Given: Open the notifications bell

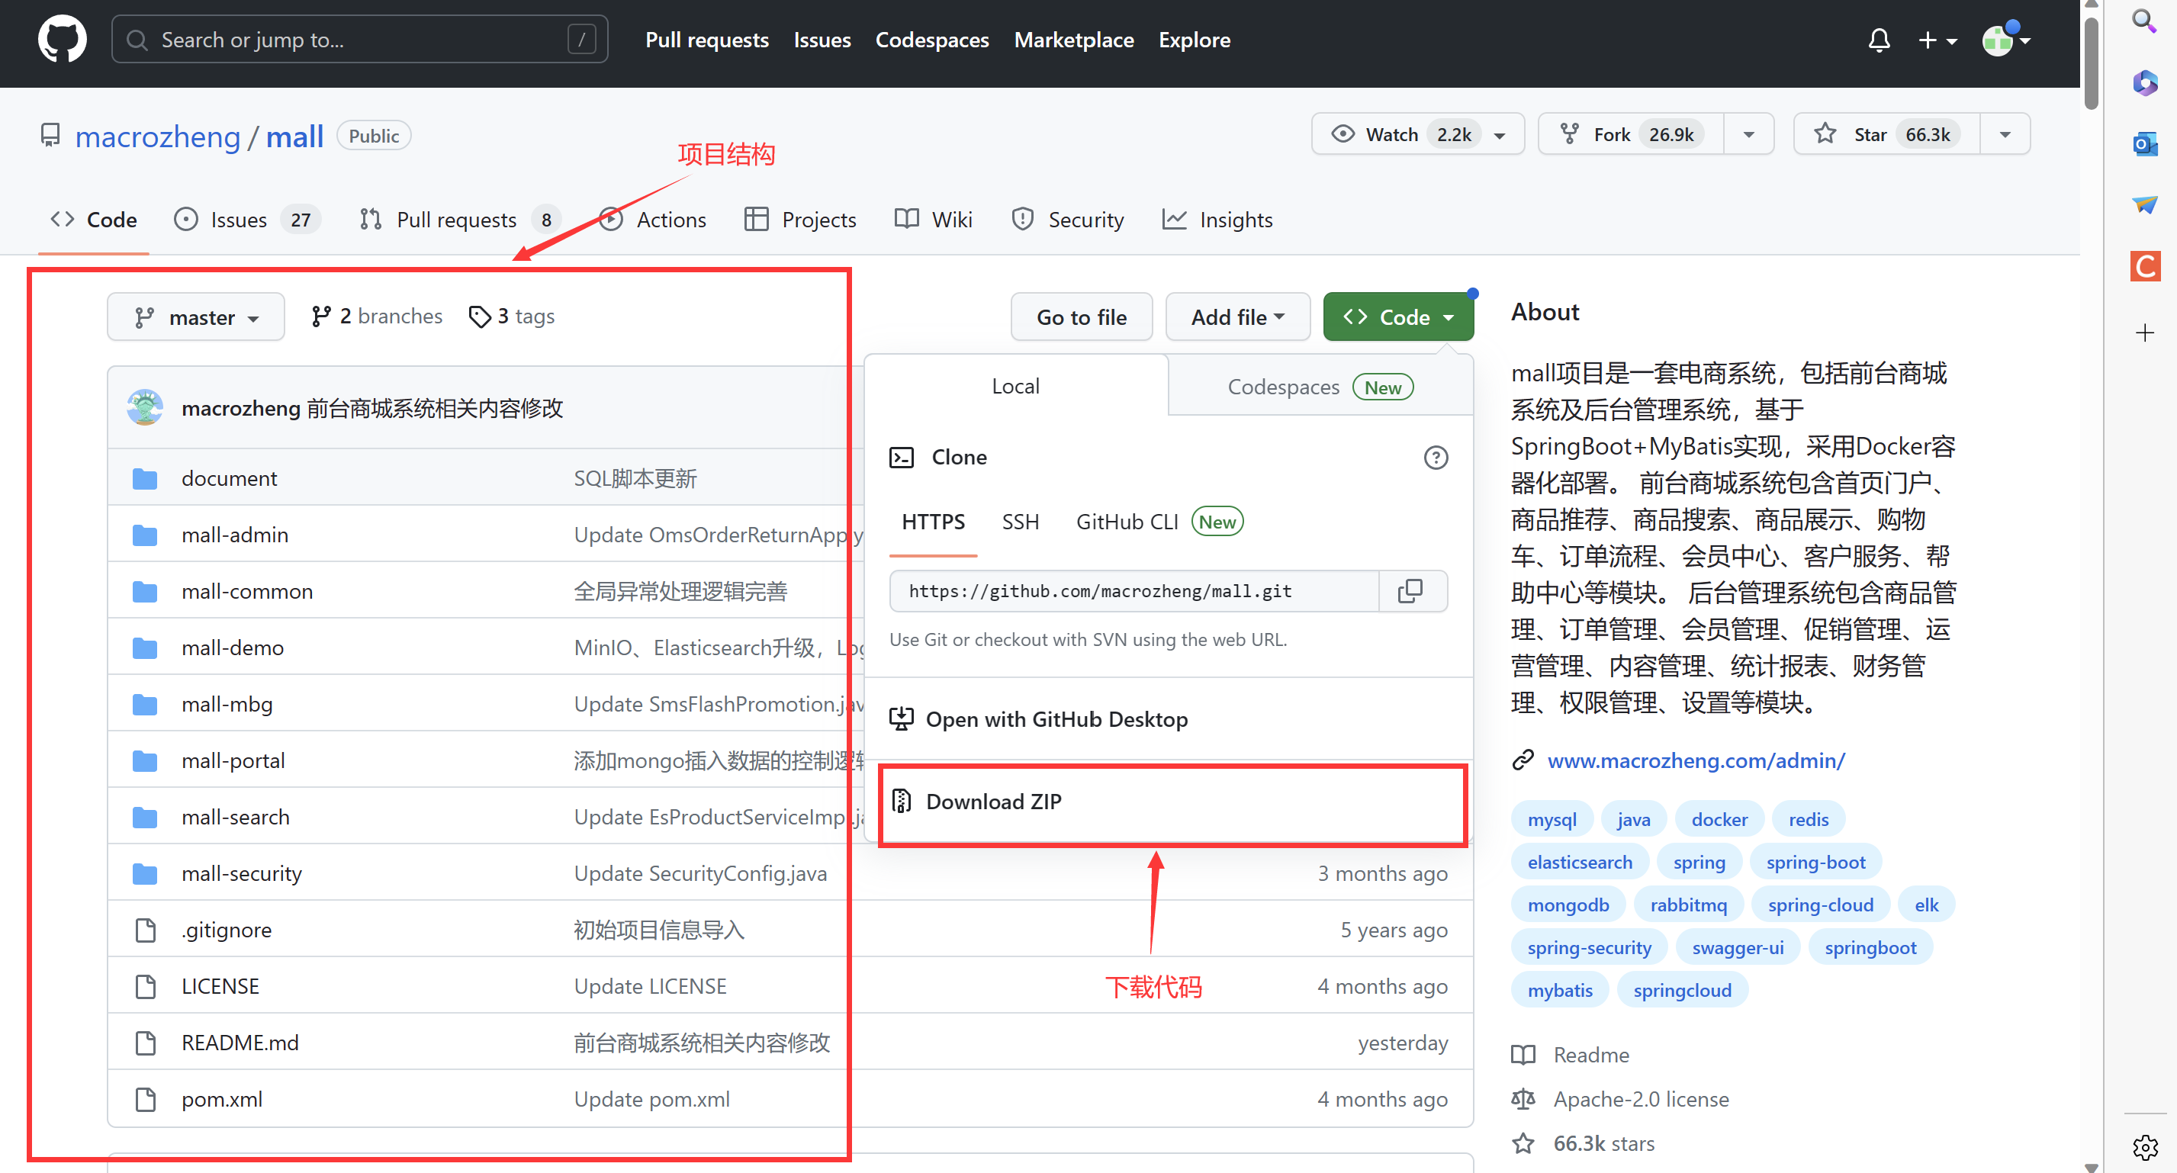Looking at the screenshot, I should pyautogui.click(x=1878, y=40).
